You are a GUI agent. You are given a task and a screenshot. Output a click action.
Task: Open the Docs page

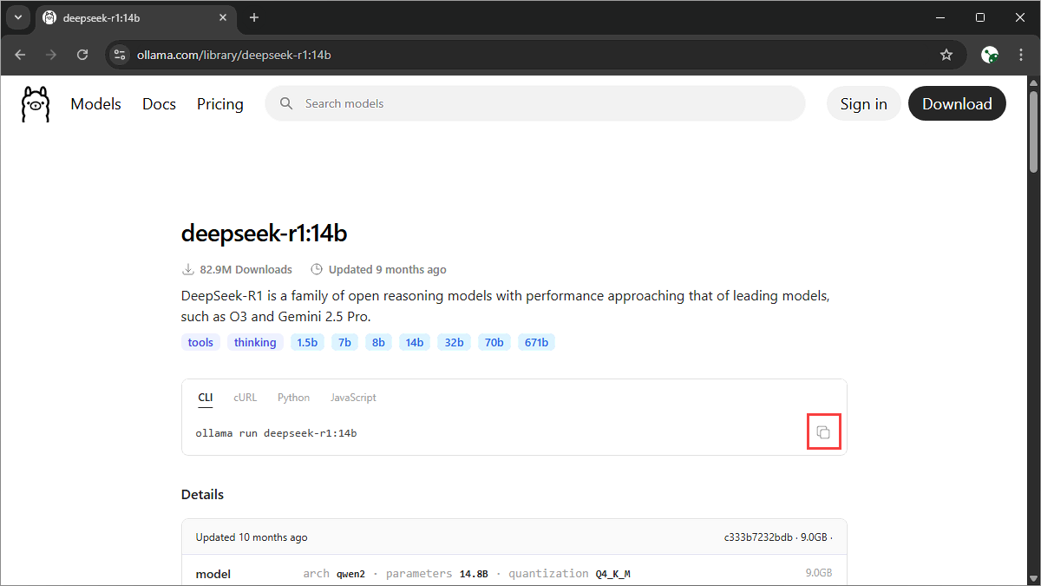pyautogui.click(x=159, y=103)
